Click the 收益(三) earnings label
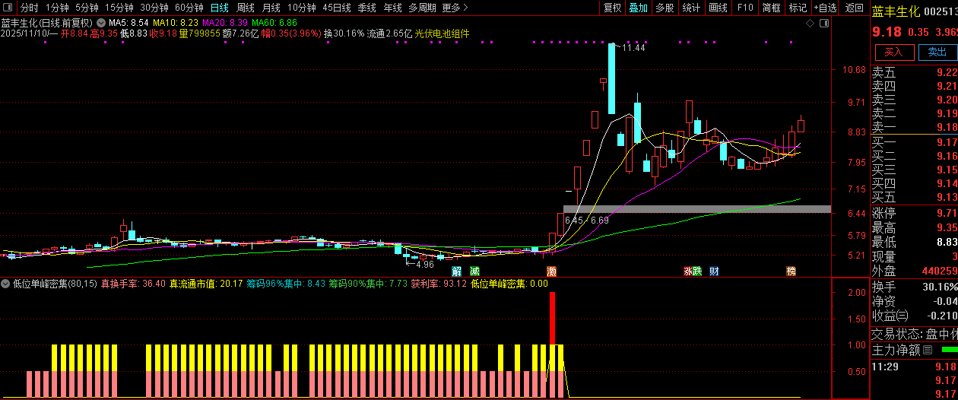The height and width of the screenshot is (400, 958). pos(890,316)
